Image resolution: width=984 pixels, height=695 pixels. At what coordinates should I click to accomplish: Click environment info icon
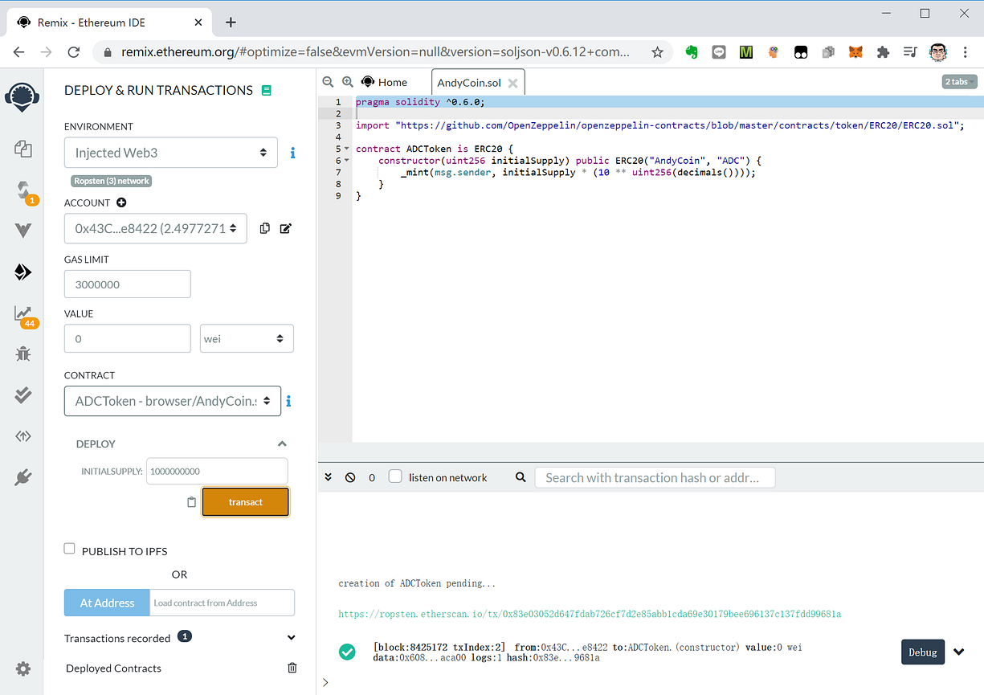292,153
